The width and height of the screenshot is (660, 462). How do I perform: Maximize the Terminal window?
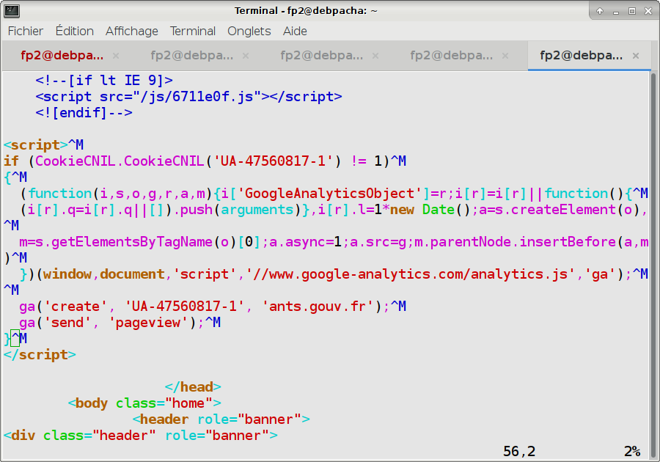(632, 11)
